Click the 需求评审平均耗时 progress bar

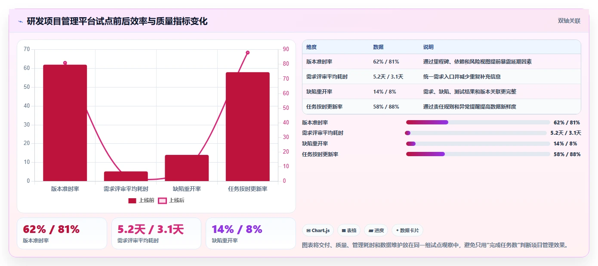[x=476, y=133]
